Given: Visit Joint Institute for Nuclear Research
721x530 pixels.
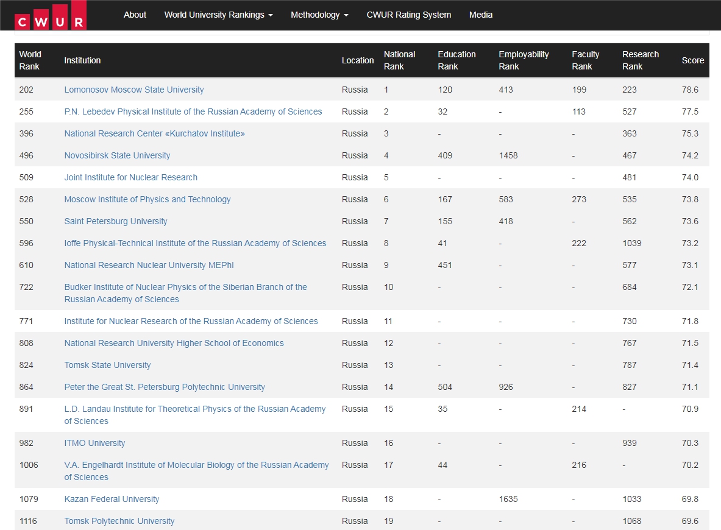Looking at the screenshot, I should click(x=130, y=177).
